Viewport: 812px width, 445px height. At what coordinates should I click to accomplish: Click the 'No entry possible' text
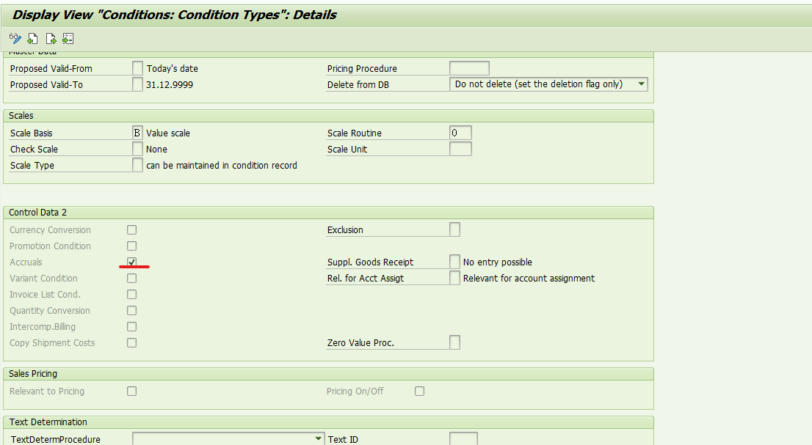tap(498, 262)
